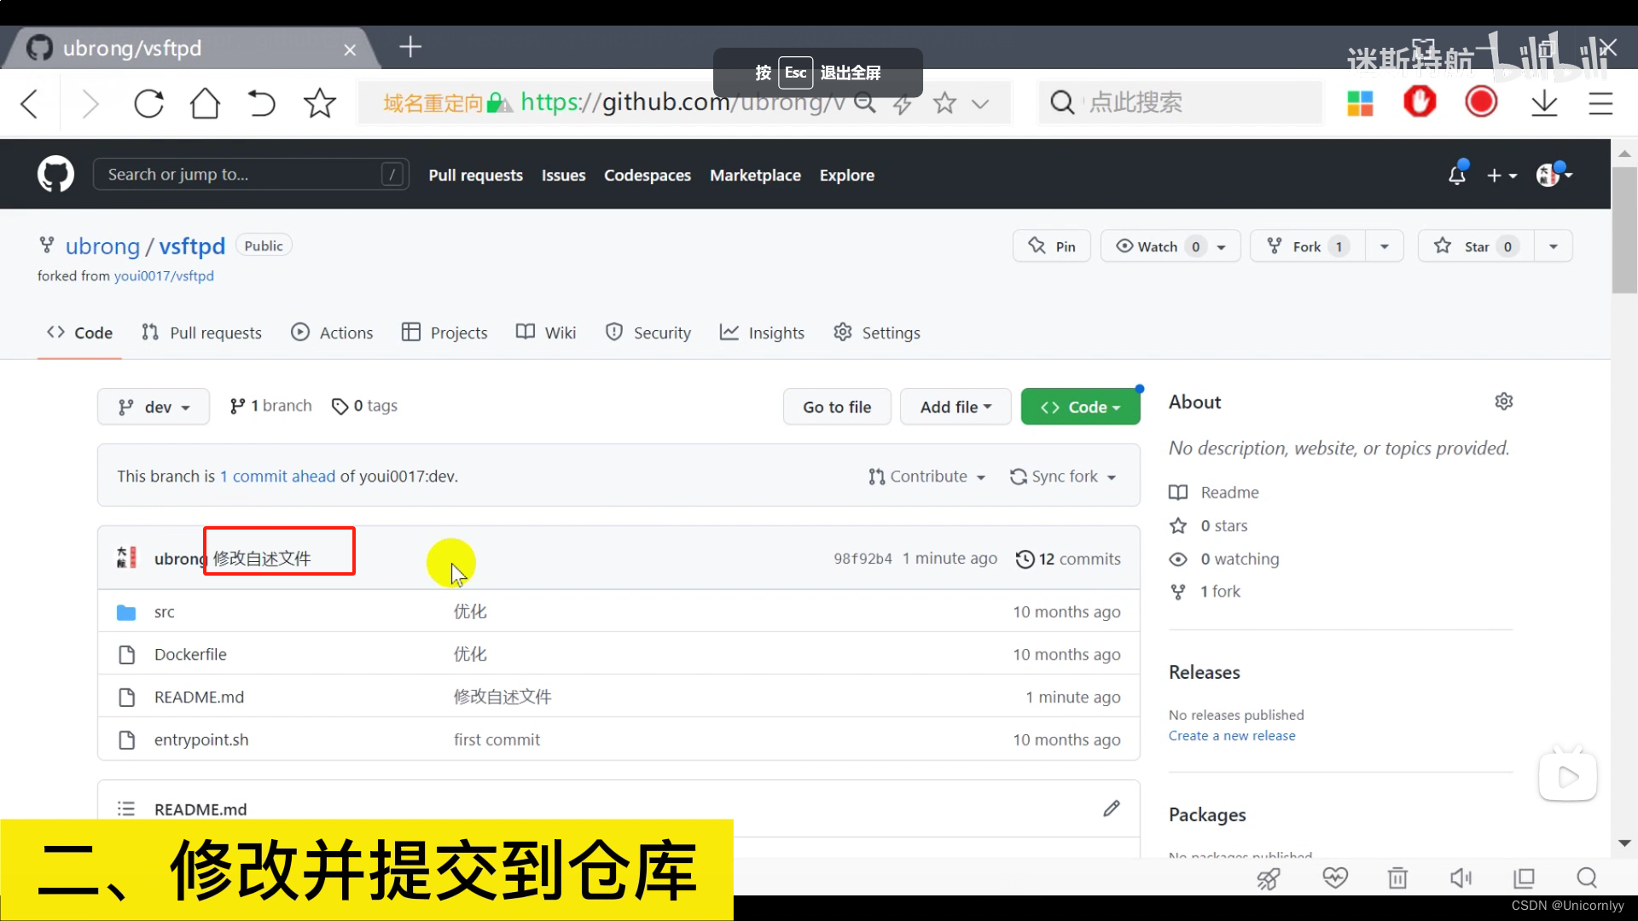Open GitHub notifications bell
This screenshot has height=921, width=1638.
[1457, 174]
